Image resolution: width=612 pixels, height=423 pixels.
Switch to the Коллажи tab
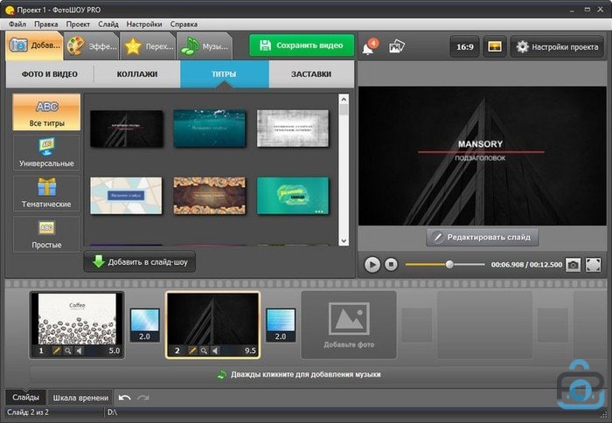click(136, 74)
